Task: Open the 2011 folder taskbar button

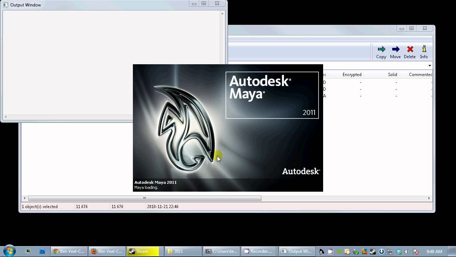Action: pos(183,251)
